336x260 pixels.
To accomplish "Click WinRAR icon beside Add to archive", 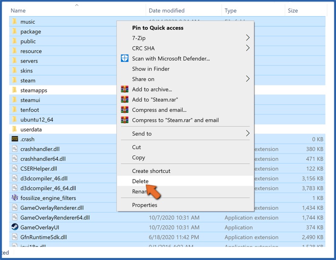I will pos(125,89).
